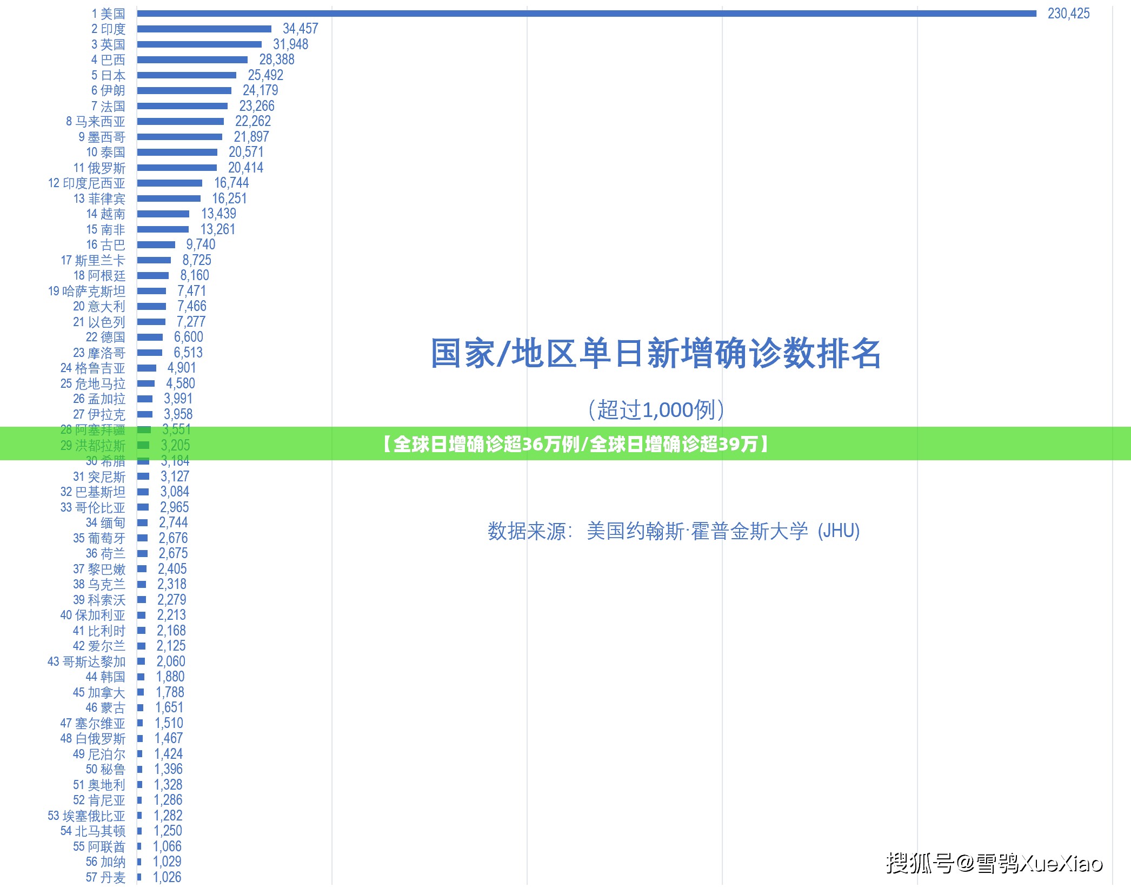1131x887 pixels.
Task: Click the row label 40 保加利亚
Action: (93, 615)
